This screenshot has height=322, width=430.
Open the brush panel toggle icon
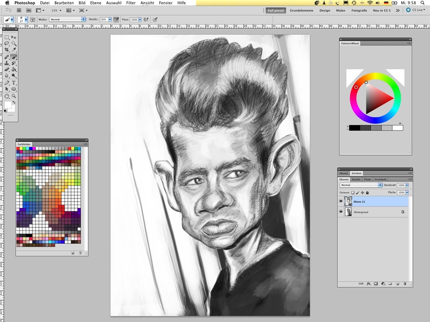[32, 20]
